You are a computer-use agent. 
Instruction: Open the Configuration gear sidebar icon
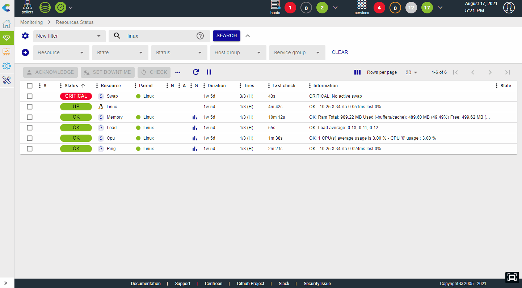(7, 66)
